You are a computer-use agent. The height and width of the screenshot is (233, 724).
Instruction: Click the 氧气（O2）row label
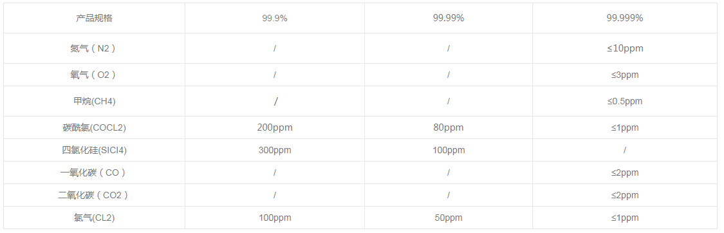click(x=94, y=75)
